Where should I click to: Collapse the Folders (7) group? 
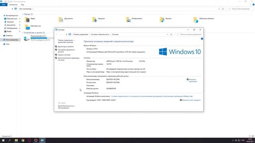pos(23,14)
